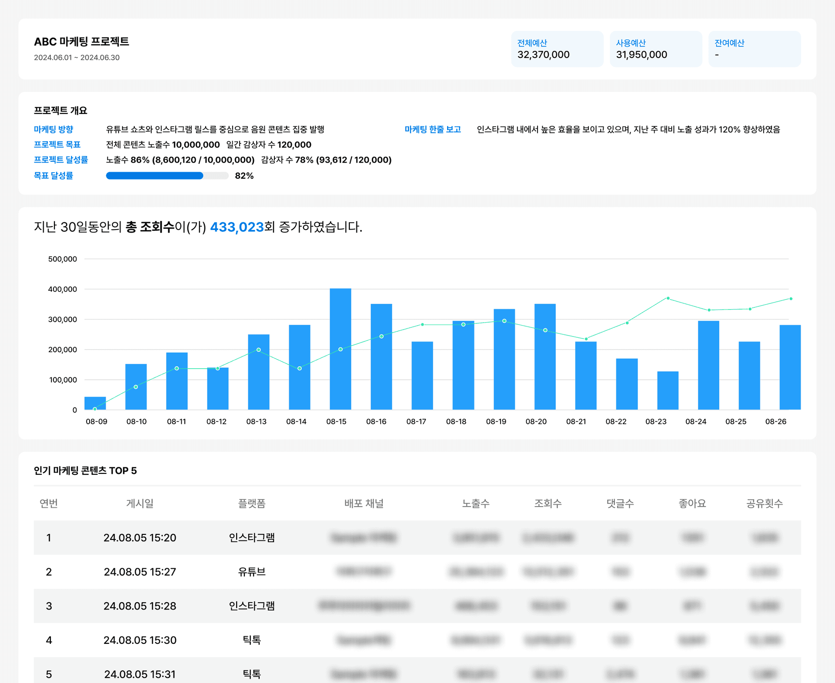Click the 사용예산 budget card
The height and width of the screenshot is (683, 835).
click(x=655, y=49)
